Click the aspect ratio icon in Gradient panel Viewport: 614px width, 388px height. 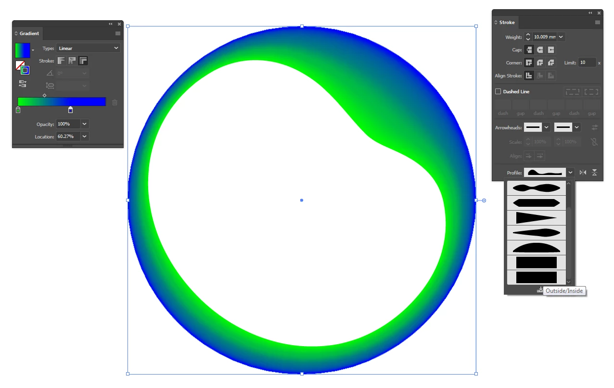click(x=50, y=85)
